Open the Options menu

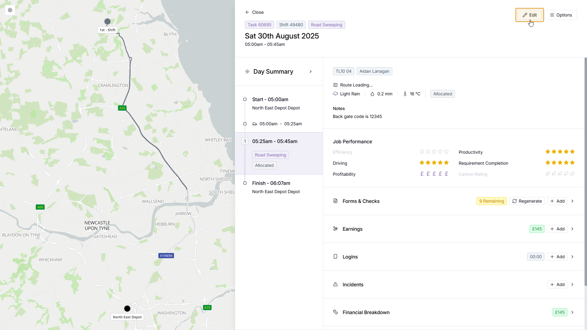(561, 15)
